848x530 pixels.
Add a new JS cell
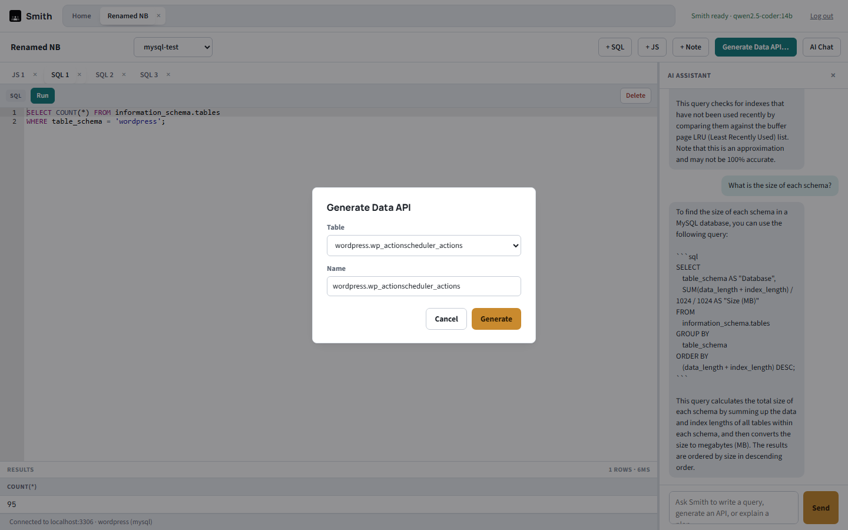[652, 47]
